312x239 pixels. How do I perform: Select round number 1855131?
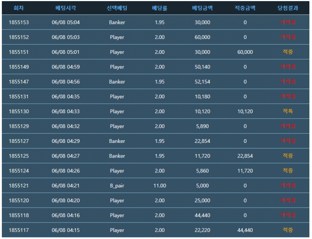point(19,96)
